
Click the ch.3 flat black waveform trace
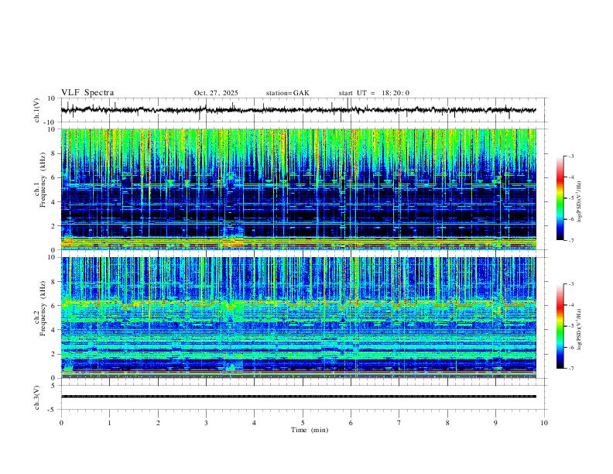[298, 397]
